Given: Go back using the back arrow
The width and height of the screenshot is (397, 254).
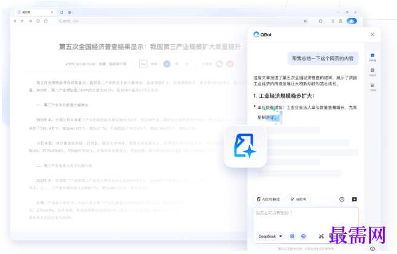Looking at the screenshot, I should pos(22,21).
